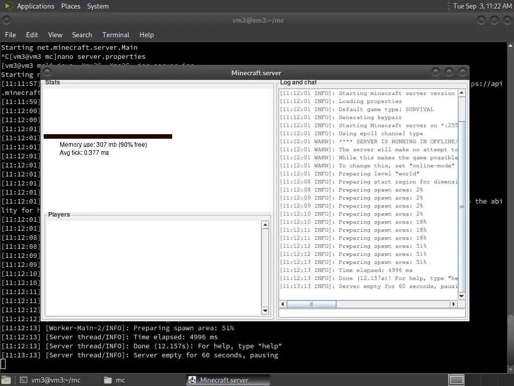Click the terminal window title vm3@vm3:~/mc

coord(258,20)
